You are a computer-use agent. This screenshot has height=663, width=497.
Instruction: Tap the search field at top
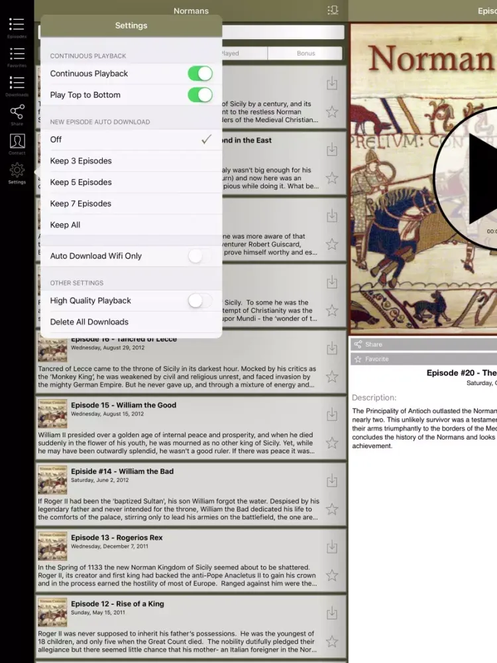click(x=282, y=32)
